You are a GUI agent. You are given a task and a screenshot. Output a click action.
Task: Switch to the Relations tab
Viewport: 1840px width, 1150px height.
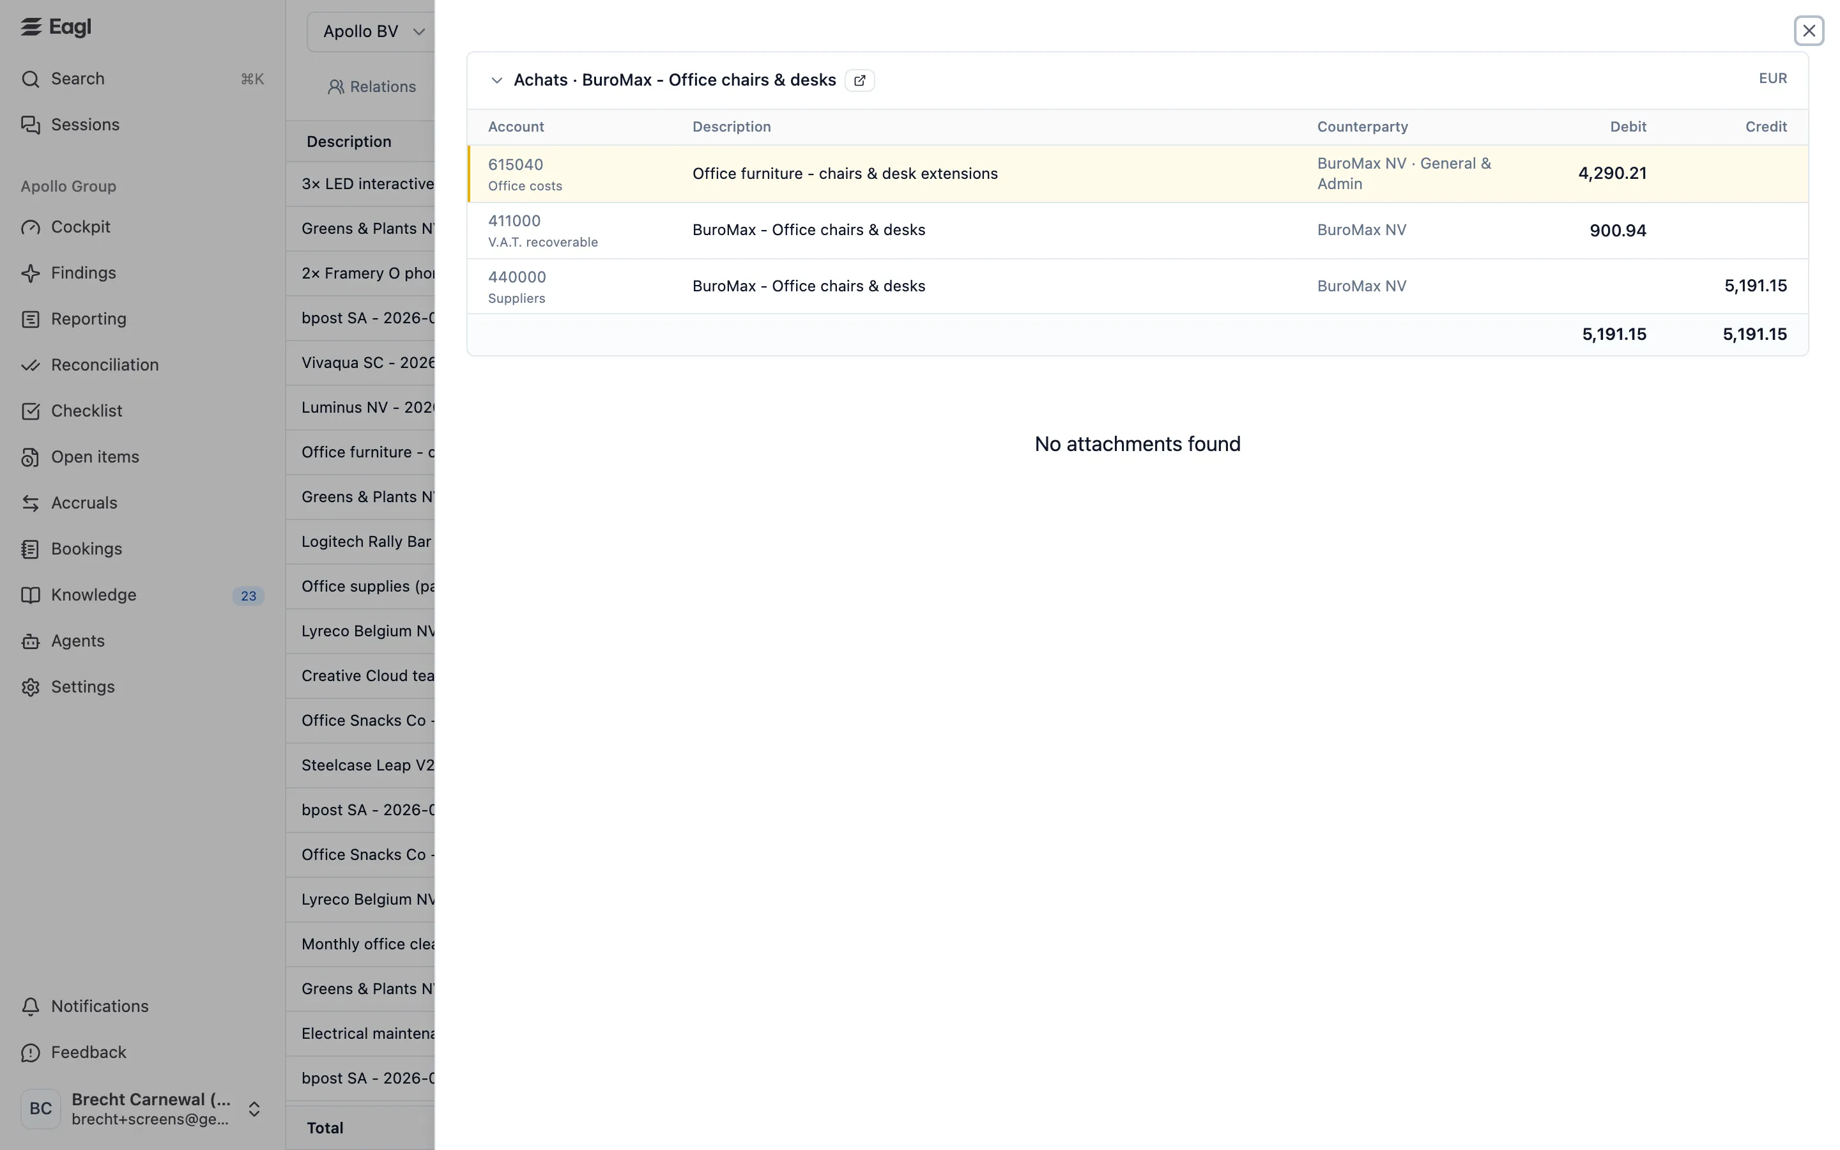pos(372,88)
